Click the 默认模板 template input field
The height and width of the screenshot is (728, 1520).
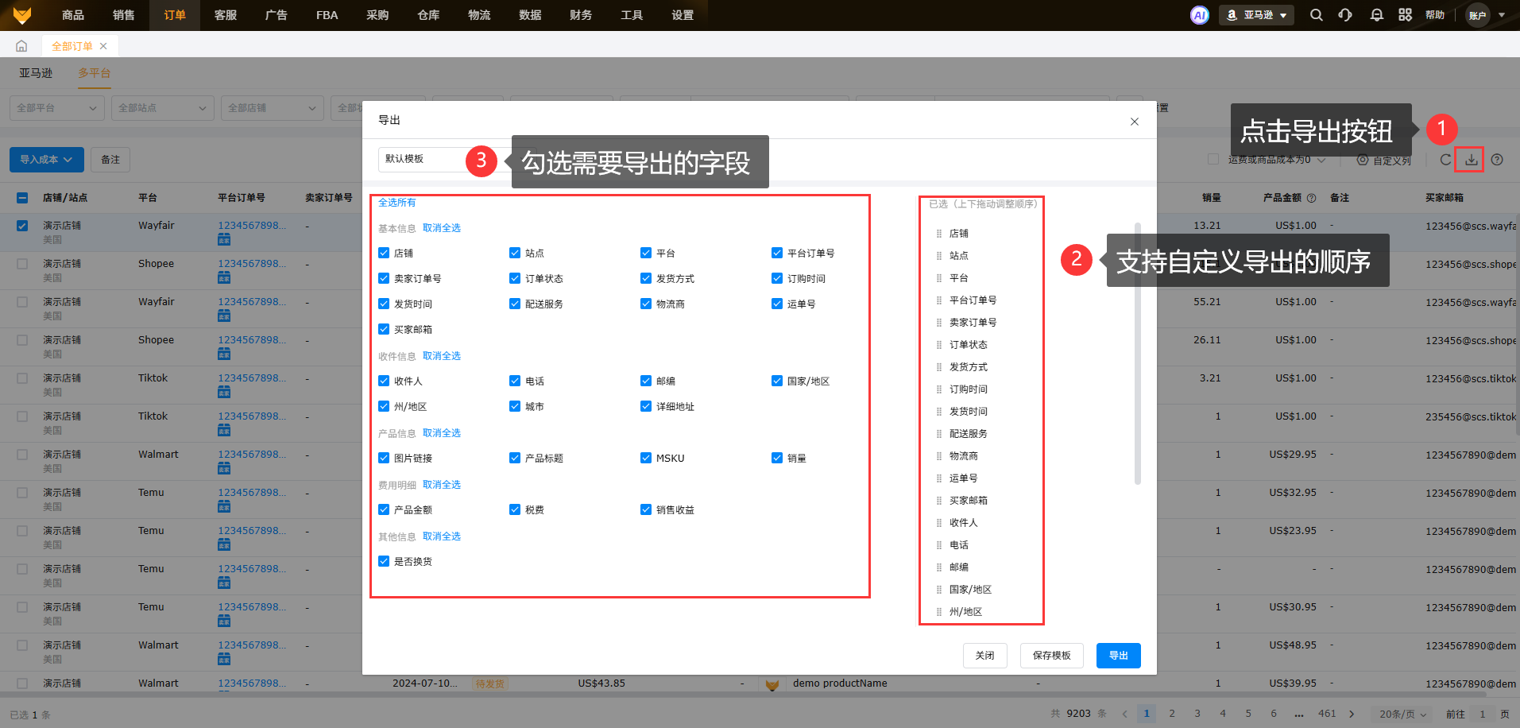point(421,159)
